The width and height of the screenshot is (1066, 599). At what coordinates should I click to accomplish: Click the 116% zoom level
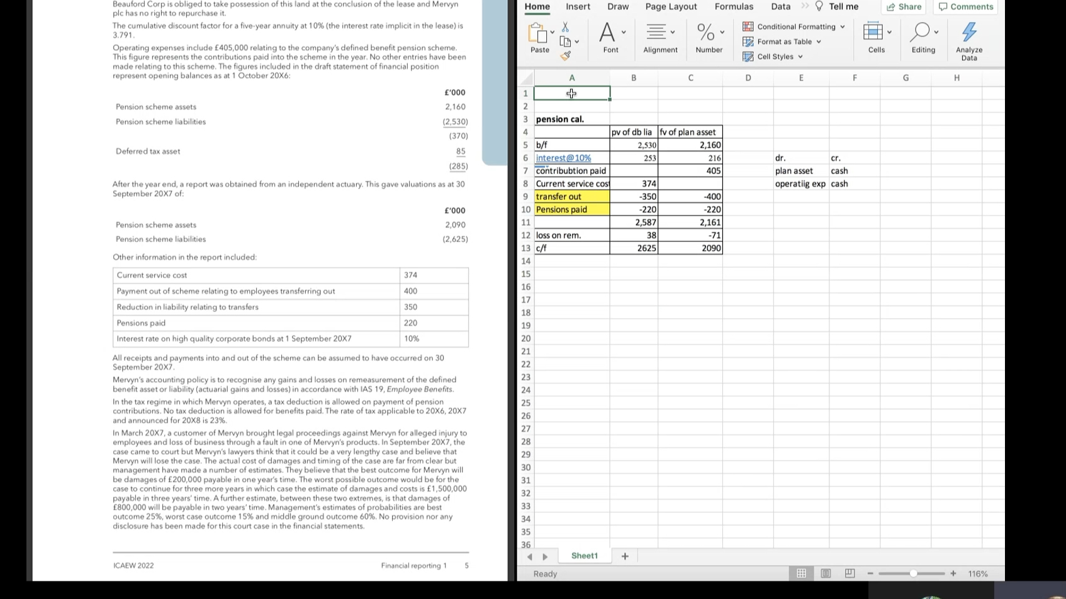pos(978,574)
